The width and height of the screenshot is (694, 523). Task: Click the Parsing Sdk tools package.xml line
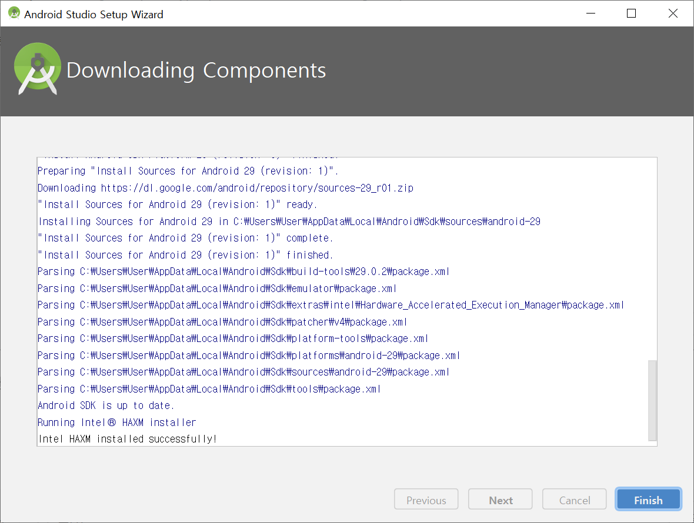tap(209, 389)
